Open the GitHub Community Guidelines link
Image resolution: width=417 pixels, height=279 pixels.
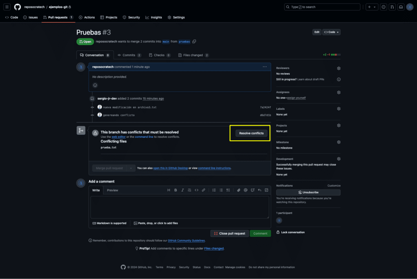186,240
